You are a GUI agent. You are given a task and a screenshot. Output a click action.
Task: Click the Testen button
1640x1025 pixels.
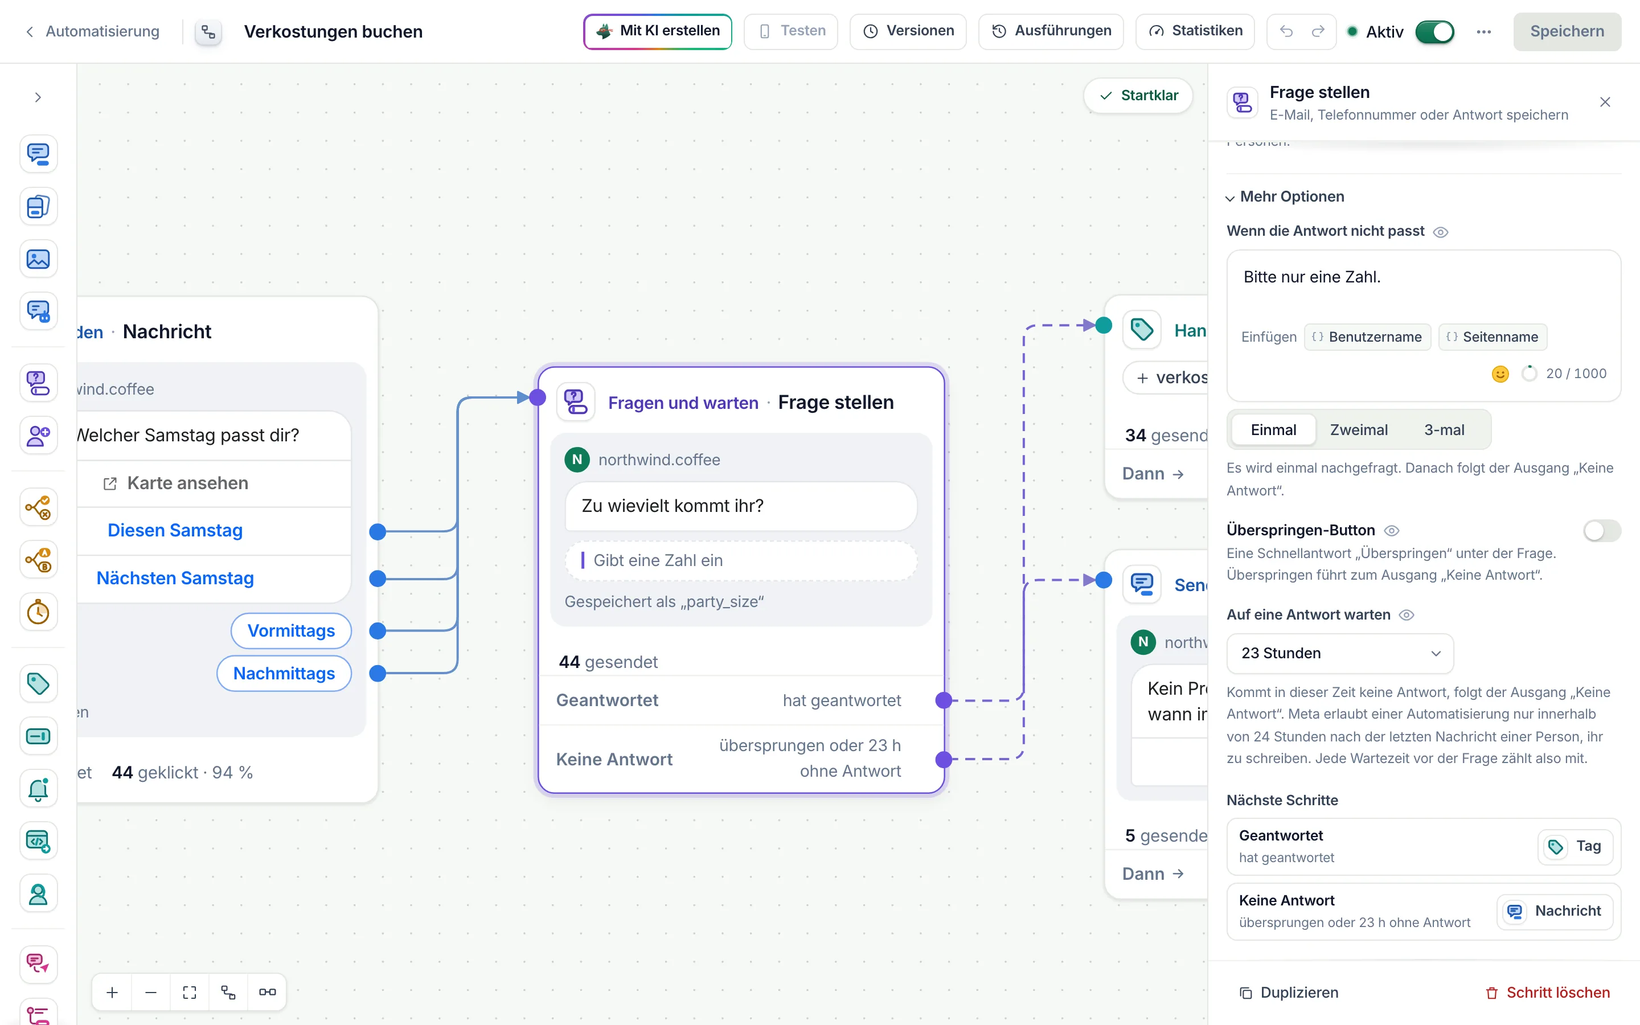791,31
